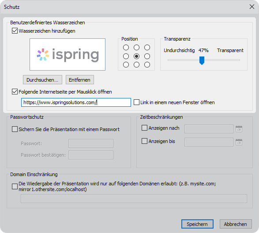Enable Link in einem neuen Fenster öffnen
The image size is (259, 233).
136,102
